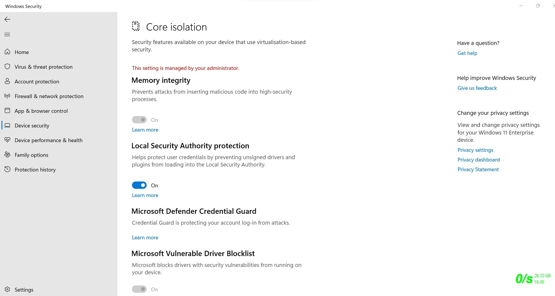Open the Privacy dashboard link

point(478,160)
